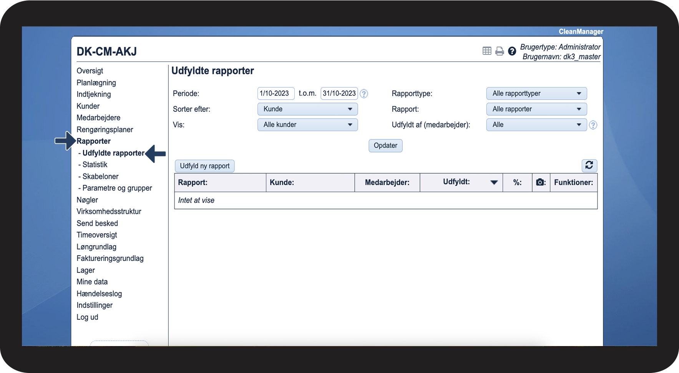Click the help icon next to Periode dates
679x373 pixels.
[364, 94]
